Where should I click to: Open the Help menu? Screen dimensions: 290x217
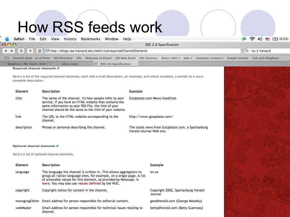tap(127, 39)
